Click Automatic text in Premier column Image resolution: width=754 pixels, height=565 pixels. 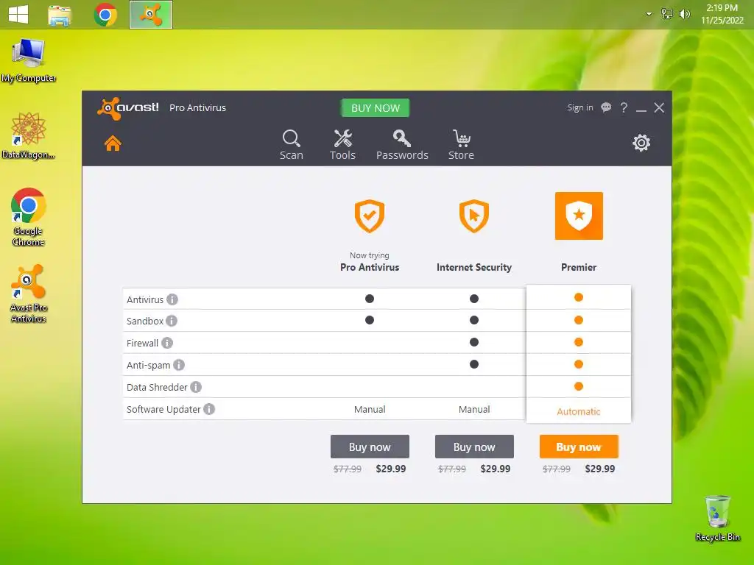click(x=579, y=412)
